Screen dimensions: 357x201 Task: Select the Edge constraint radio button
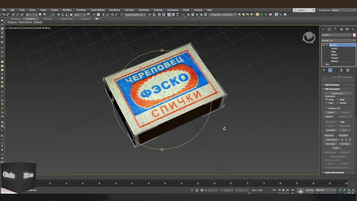point(338,100)
